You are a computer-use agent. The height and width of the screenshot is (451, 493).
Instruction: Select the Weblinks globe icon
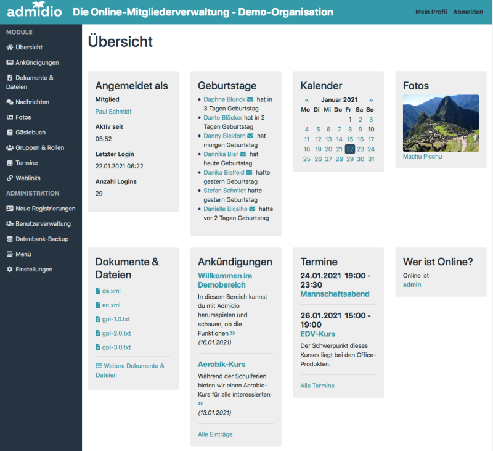tap(9, 178)
